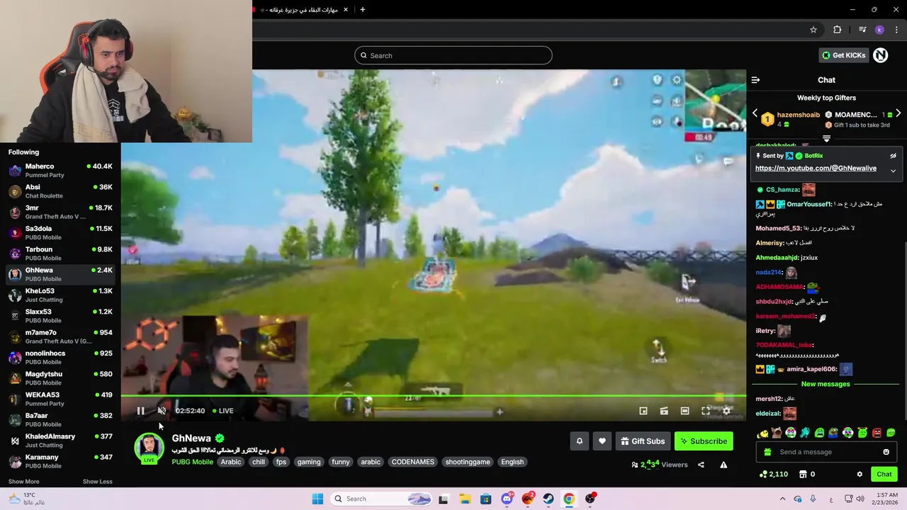907x510 pixels.
Task: Hide the pinned BotRix message
Action: (893, 156)
